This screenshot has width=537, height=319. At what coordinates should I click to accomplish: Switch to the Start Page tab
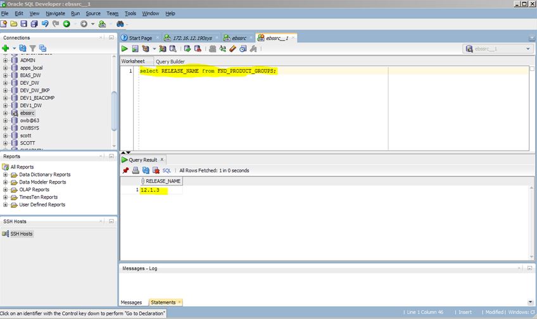(x=141, y=38)
